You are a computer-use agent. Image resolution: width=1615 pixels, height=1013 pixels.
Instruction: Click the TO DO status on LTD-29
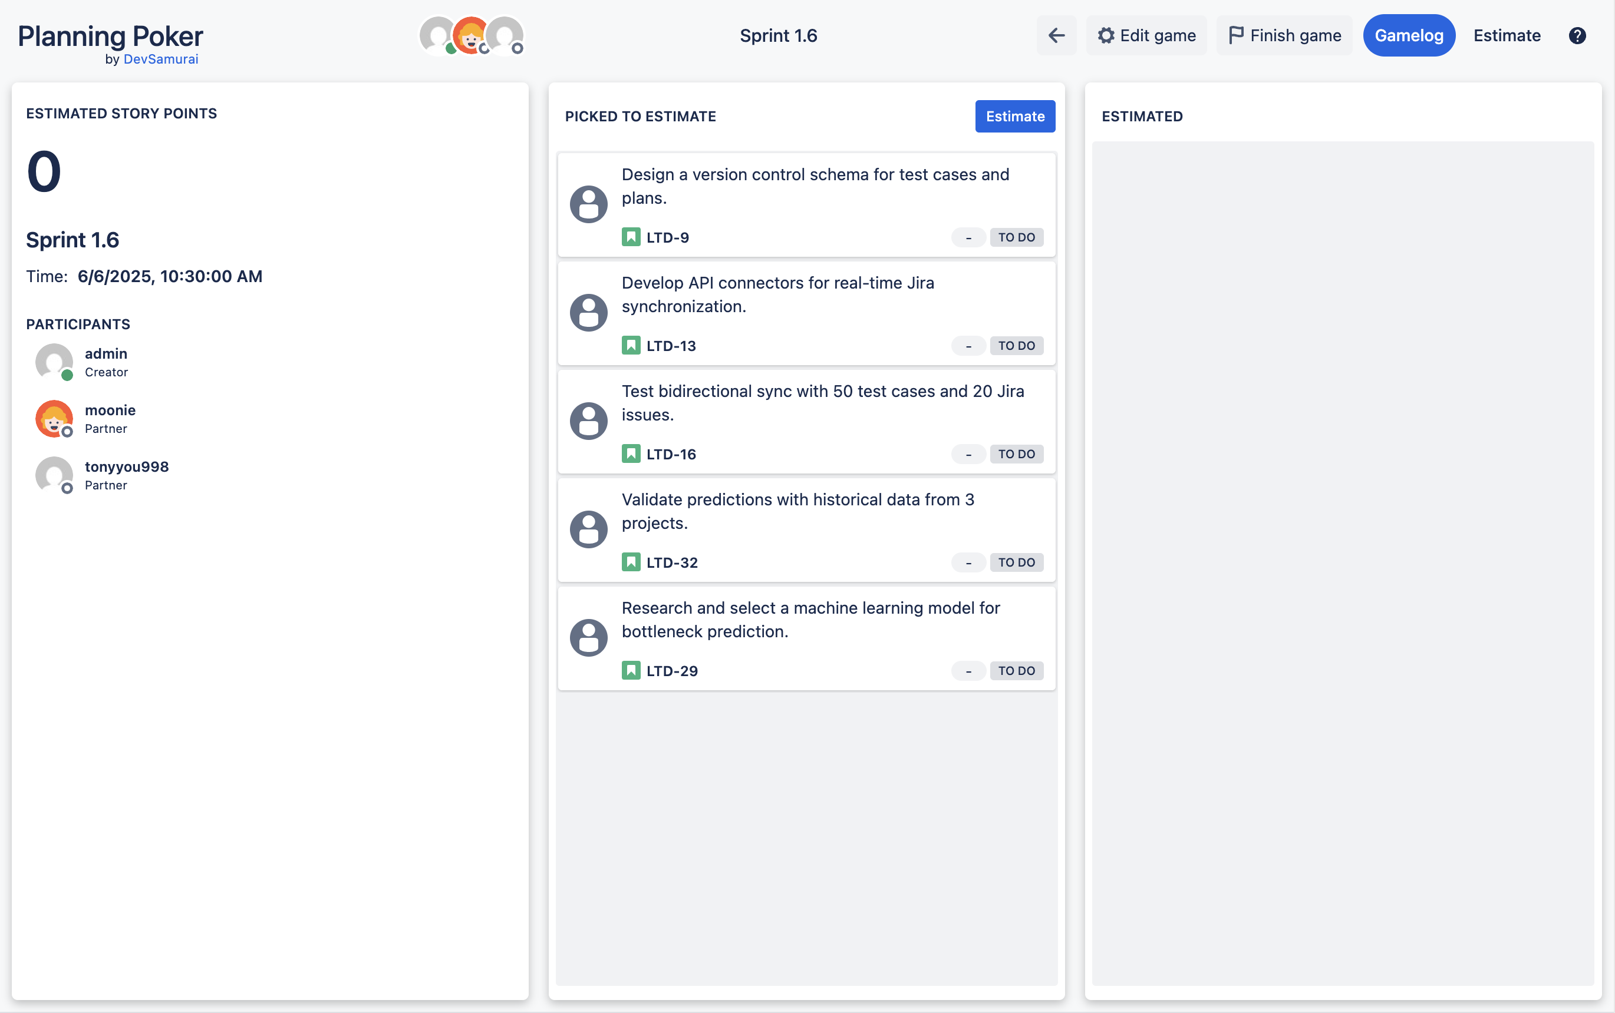tap(1016, 671)
